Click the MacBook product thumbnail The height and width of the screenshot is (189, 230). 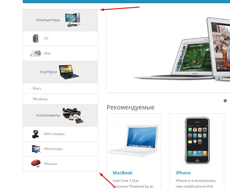[134, 141]
